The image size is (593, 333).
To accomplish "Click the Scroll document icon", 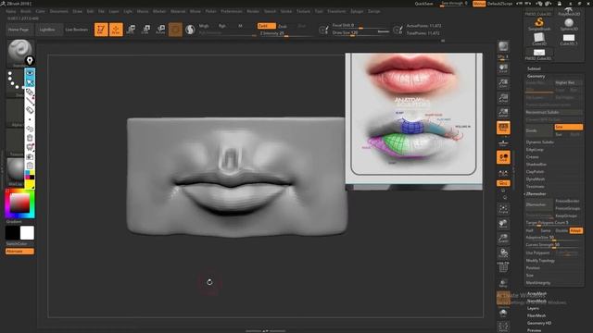I will coord(503,68).
